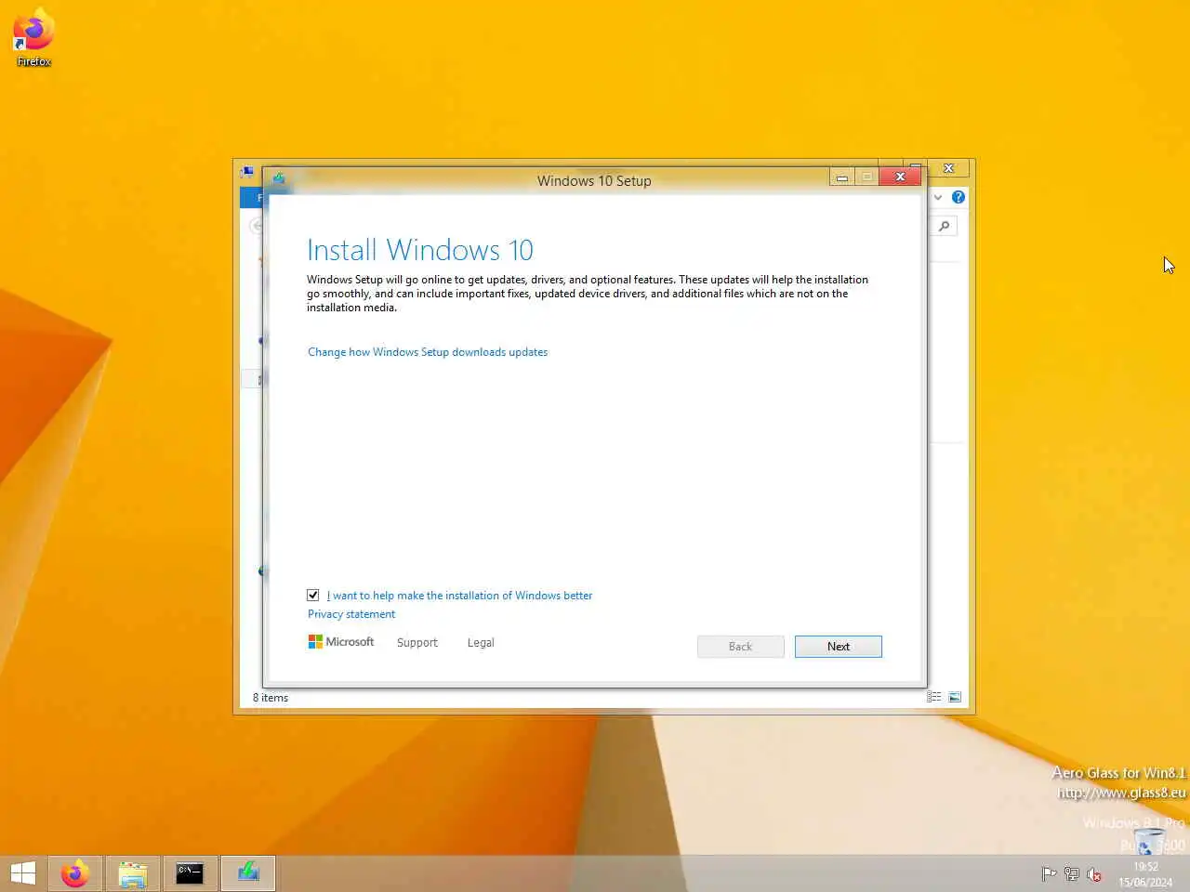This screenshot has width=1190, height=892.
Task: Open the Legal link
Action: click(481, 643)
